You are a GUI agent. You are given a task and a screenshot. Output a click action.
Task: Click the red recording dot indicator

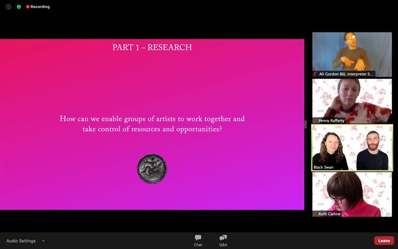coord(28,7)
